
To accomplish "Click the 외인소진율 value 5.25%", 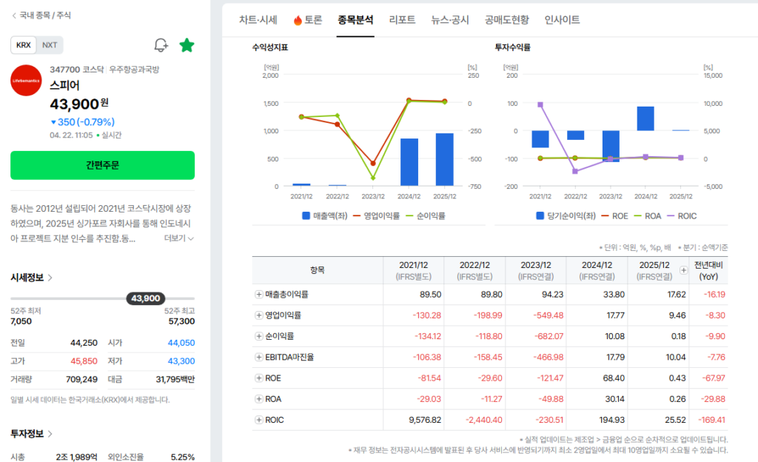I will pyautogui.click(x=183, y=457).
